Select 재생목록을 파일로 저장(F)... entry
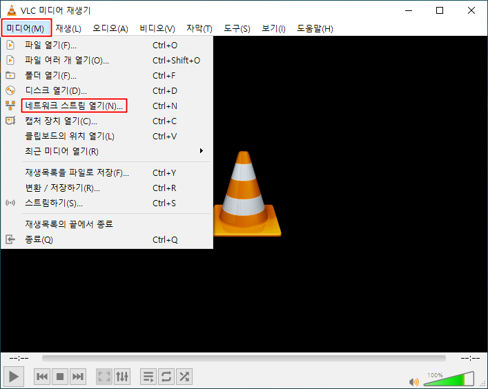488x389 pixels. point(107,172)
